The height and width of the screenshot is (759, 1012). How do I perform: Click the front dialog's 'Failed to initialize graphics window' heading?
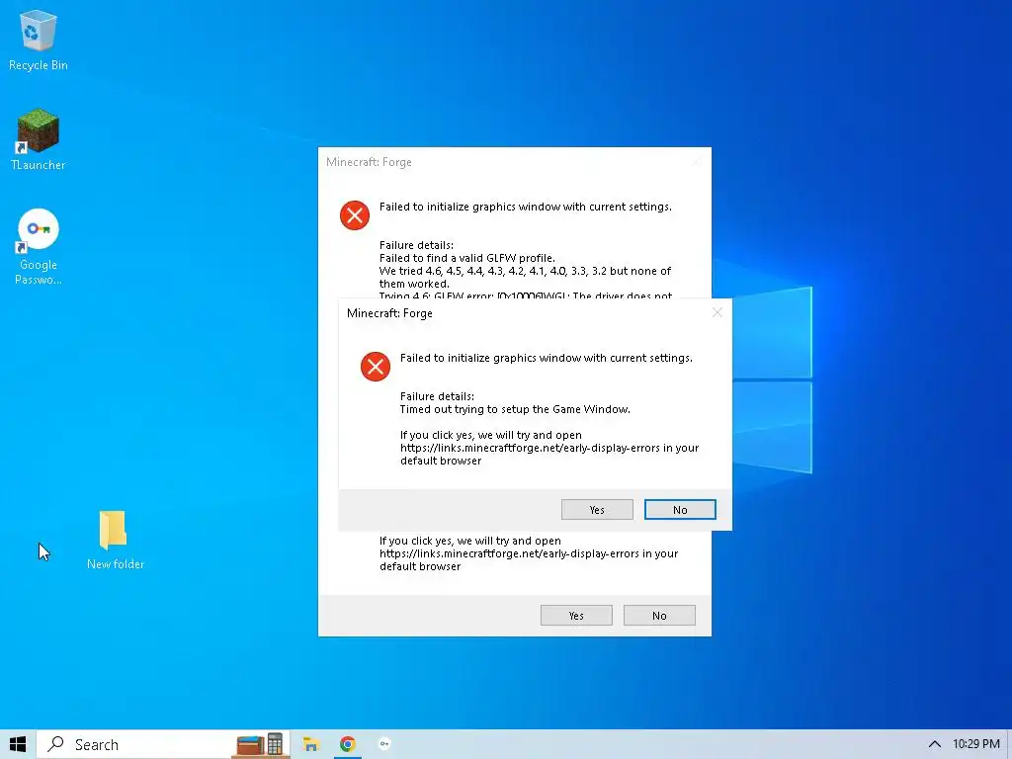(x=546, y=358)
